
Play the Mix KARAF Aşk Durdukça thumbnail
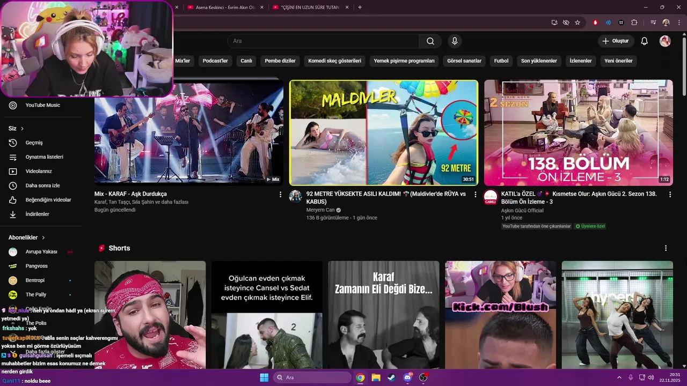click(x=189, y=133)
